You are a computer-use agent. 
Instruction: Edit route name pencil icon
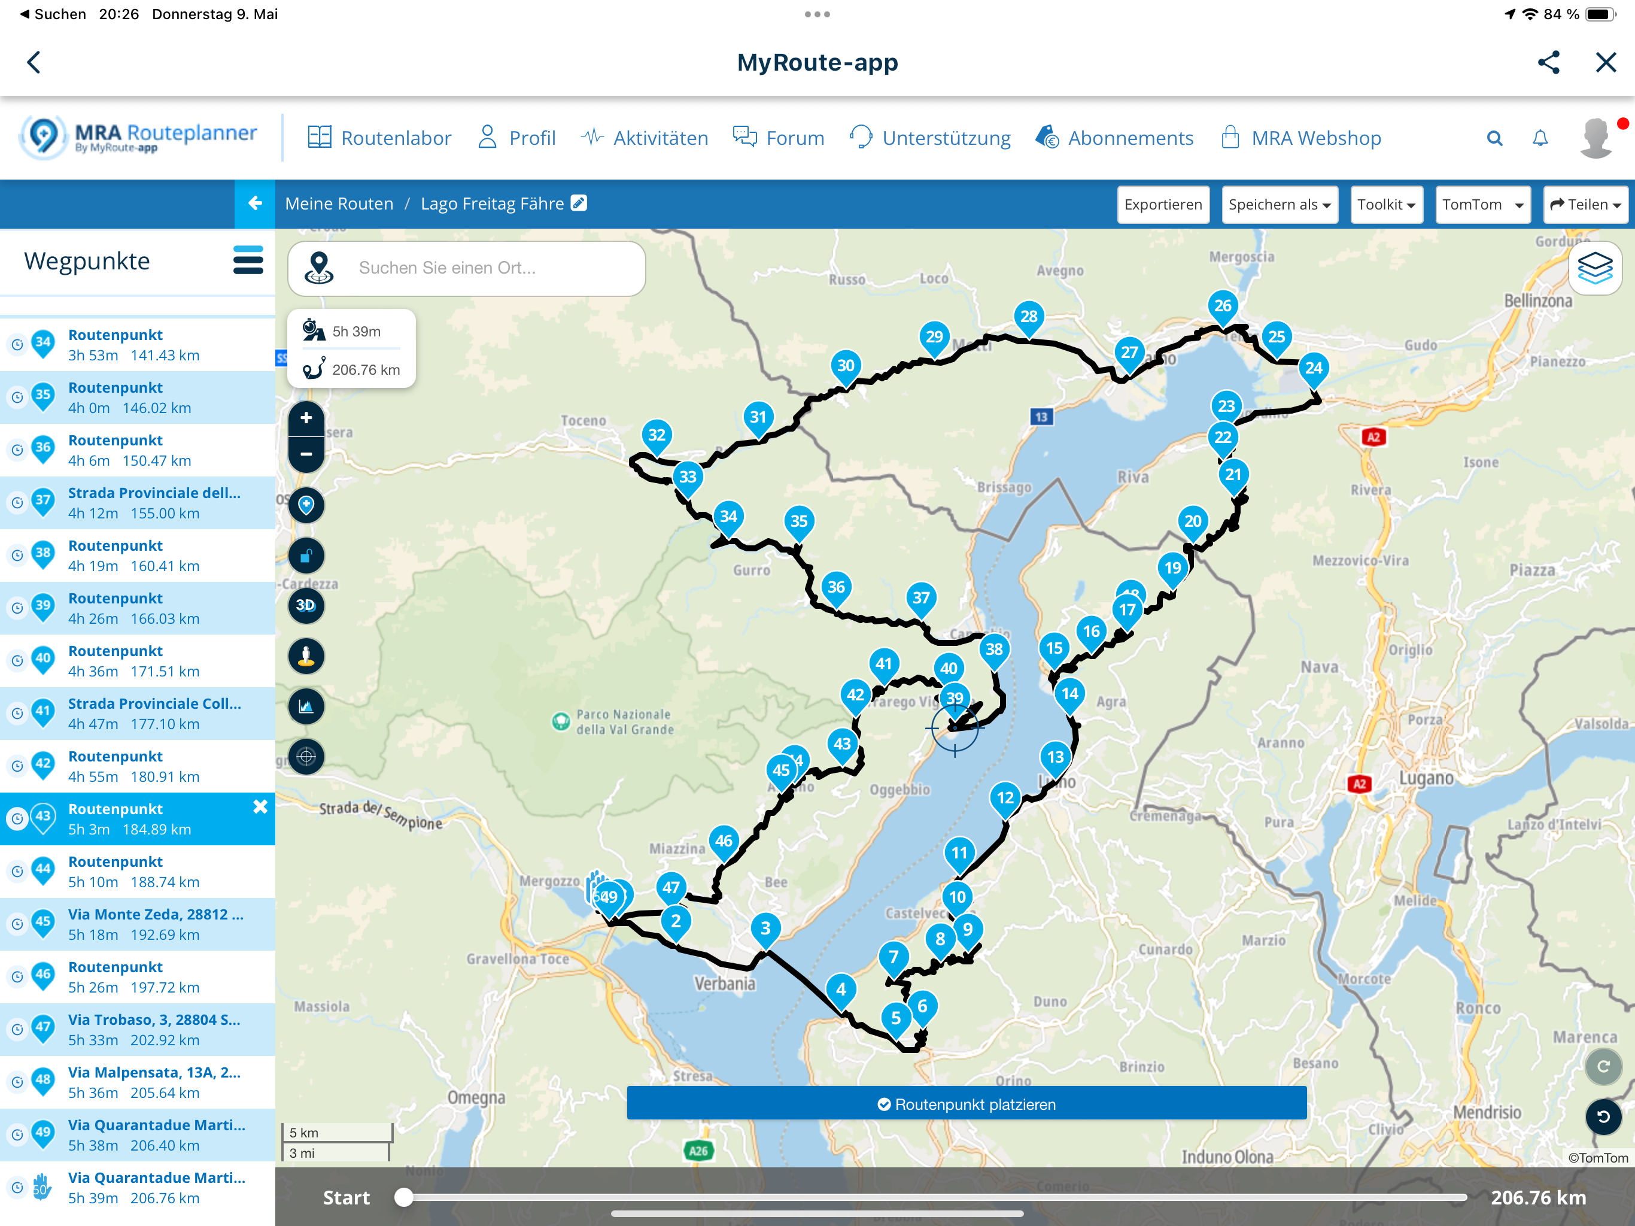tap(579, 202)
